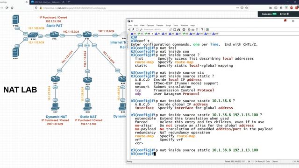Close the EVE Web Interface browser tab
This screenshot has height=168, width=299.
point(64,2)
